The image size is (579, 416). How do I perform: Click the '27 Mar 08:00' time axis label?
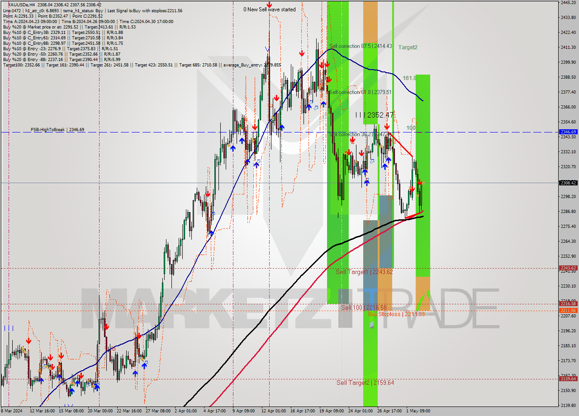[157, 411]
